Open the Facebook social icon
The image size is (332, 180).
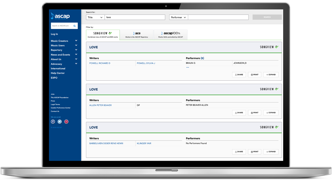tap(53, 122)
